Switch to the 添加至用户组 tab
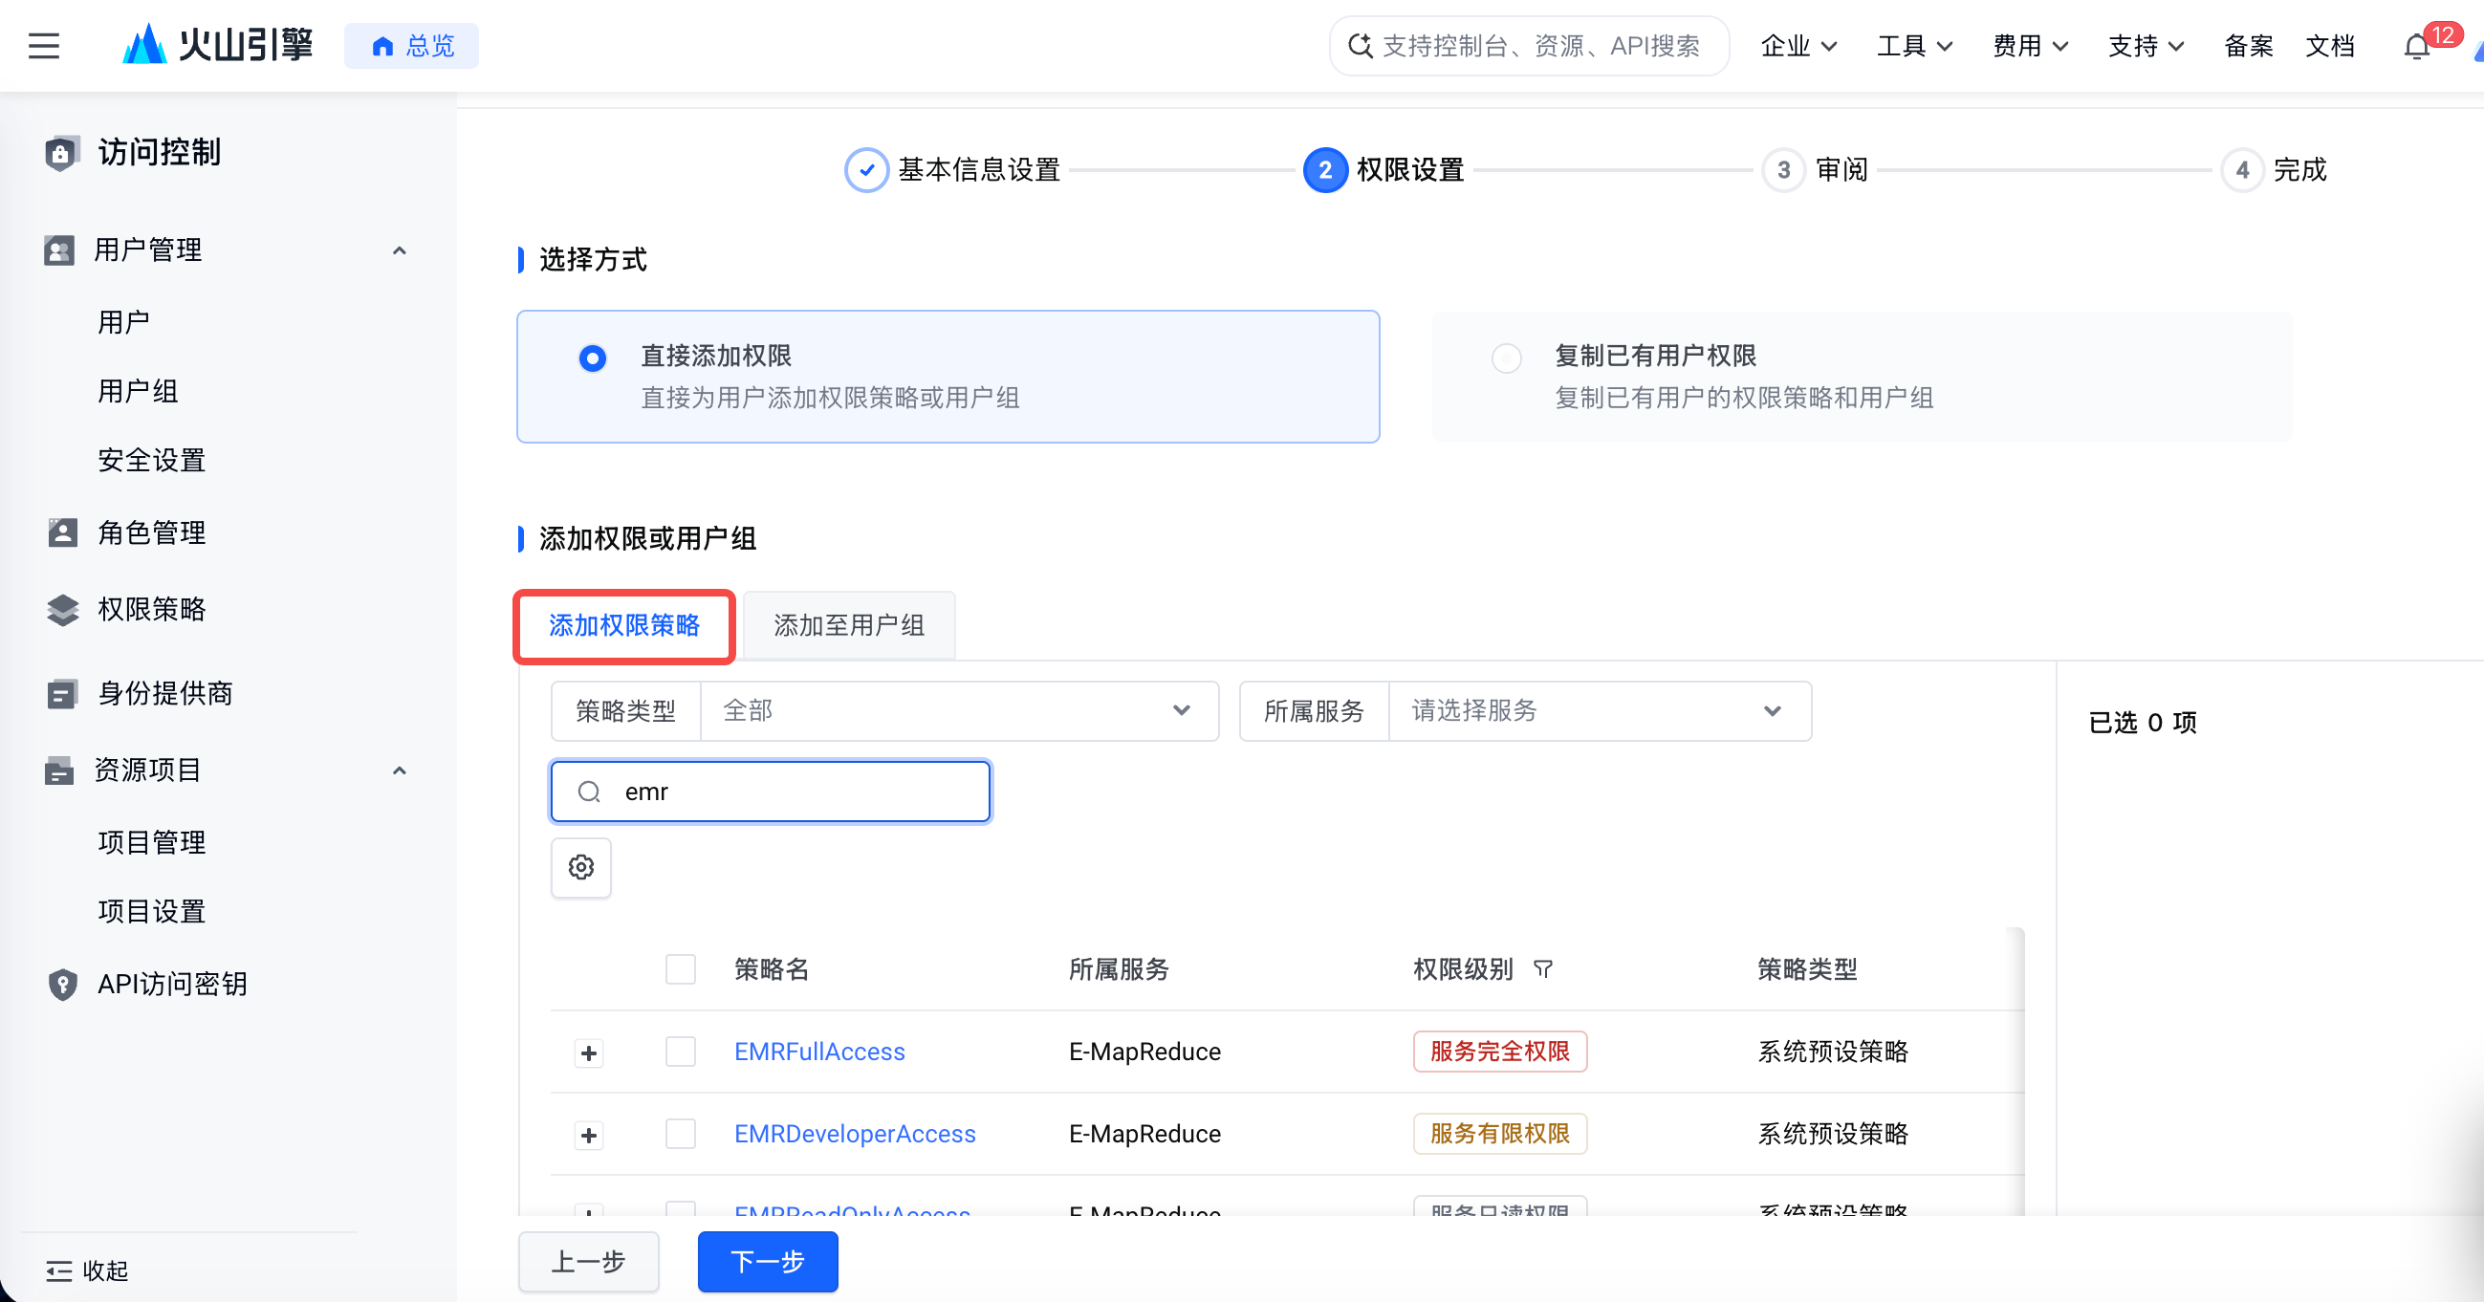 pos(849,625)
